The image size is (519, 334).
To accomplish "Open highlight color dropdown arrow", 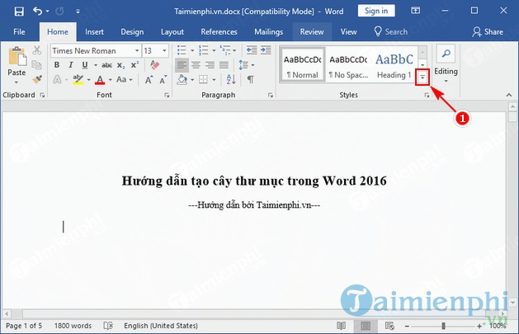I will click(x=89, y=80).
